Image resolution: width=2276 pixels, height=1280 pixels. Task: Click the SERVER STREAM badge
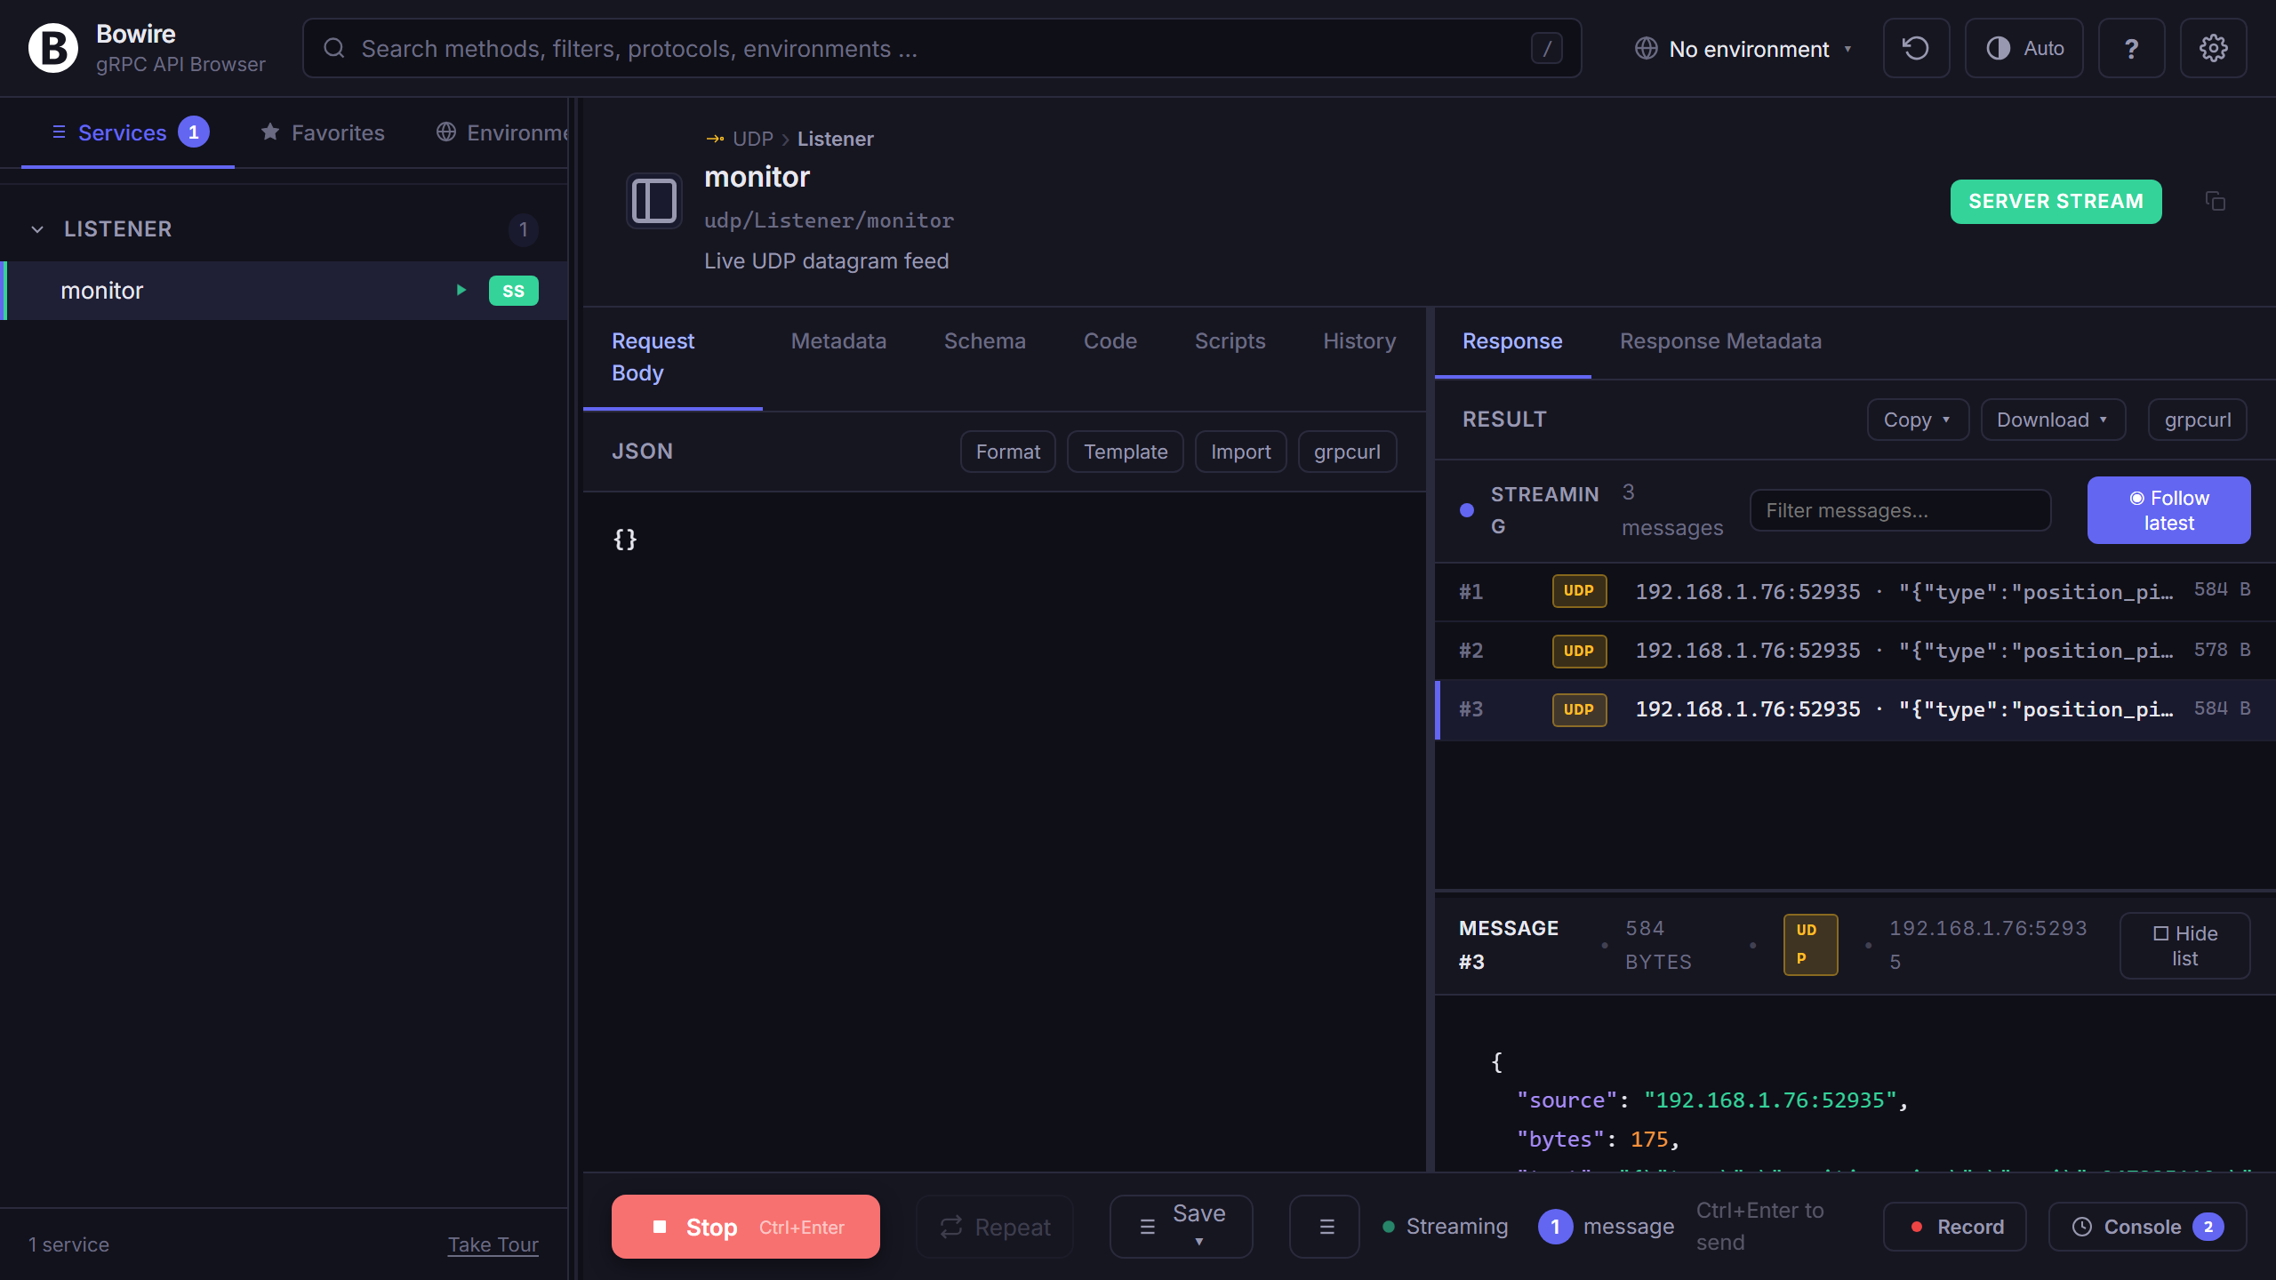click(x=2056, y=202)
